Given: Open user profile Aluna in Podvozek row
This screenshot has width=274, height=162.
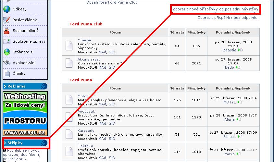Looking at the screenshot, I should coord(230,119).
